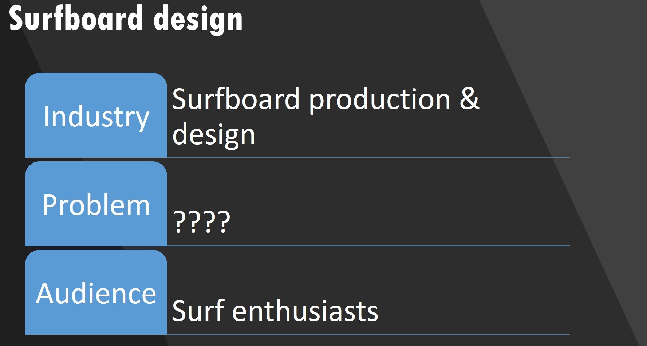This screenshot has width=647, height=346.
Task: Select the '????' placeholder text
Action: tap(201, 221)
